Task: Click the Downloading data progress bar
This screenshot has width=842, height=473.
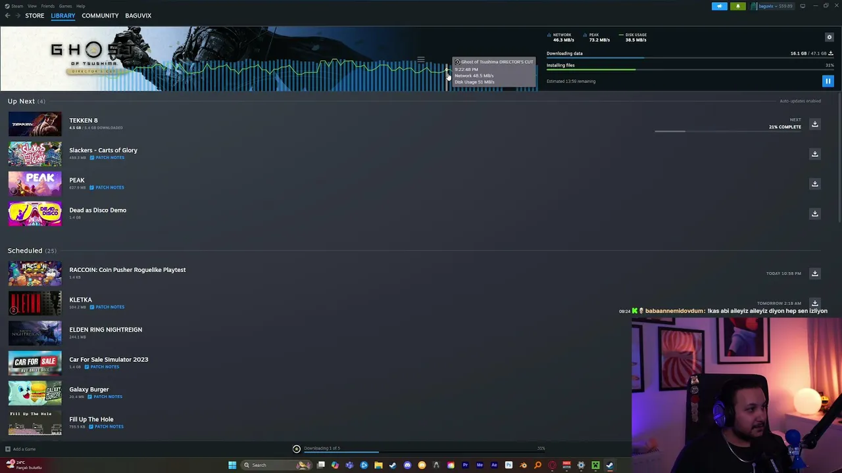Action: pos(690,58)
